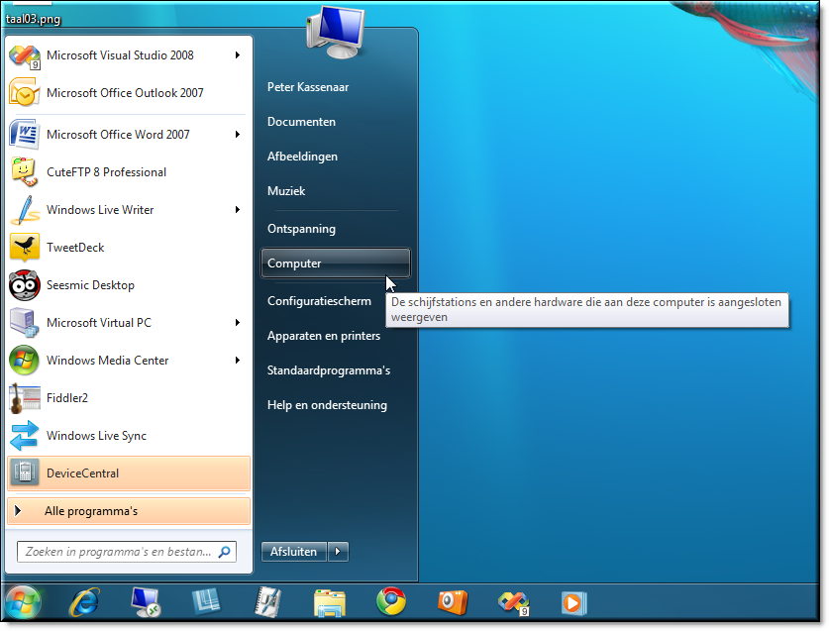Open Remote Desktop icon in taskbar
This screenshot has width=829, height=631.
tap(146, 602)
